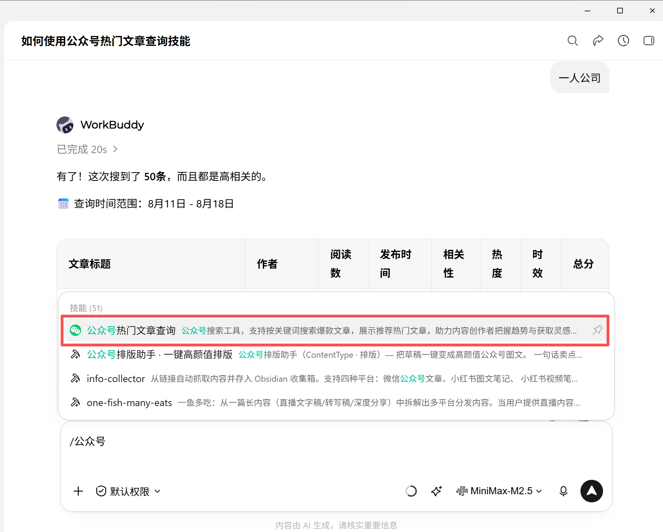Viewport: 663px width, 532px height.
Task: Select 公众号排版助手 skill entry
Action: pos(335,355)
